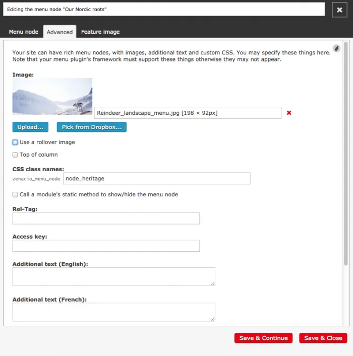353x356 pixels.
Task: Click the Additional text (English) textarea
Action: pyautogui.click(x=113, y=276)
